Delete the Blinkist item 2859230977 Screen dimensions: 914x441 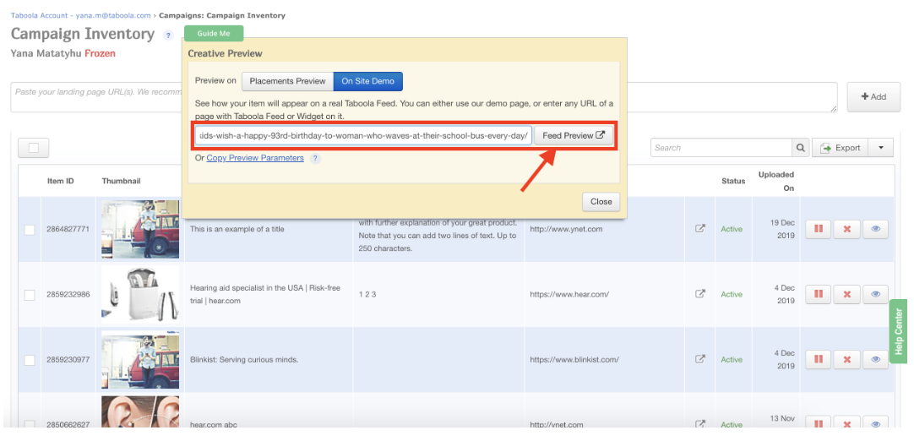point(847,360)
